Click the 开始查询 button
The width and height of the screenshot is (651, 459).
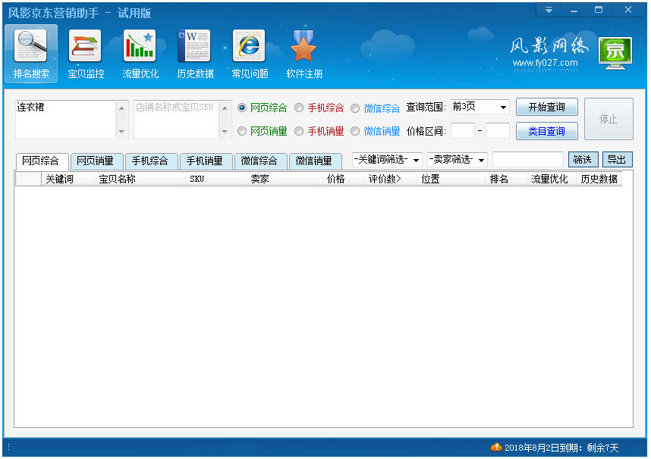coord(546,107)
